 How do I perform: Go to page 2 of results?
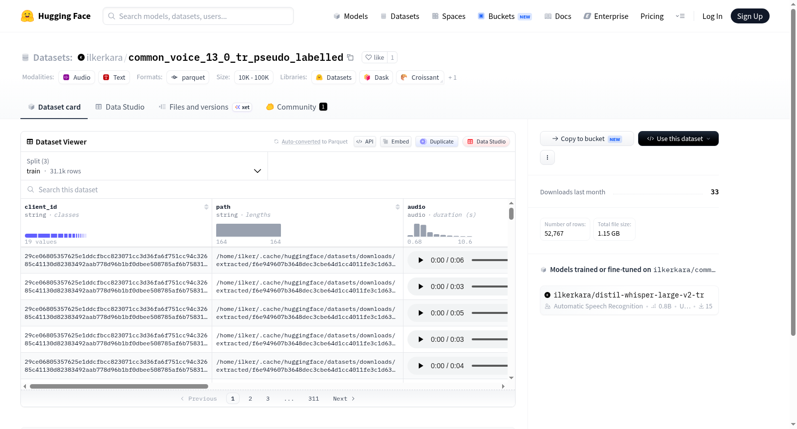(250, 399)
